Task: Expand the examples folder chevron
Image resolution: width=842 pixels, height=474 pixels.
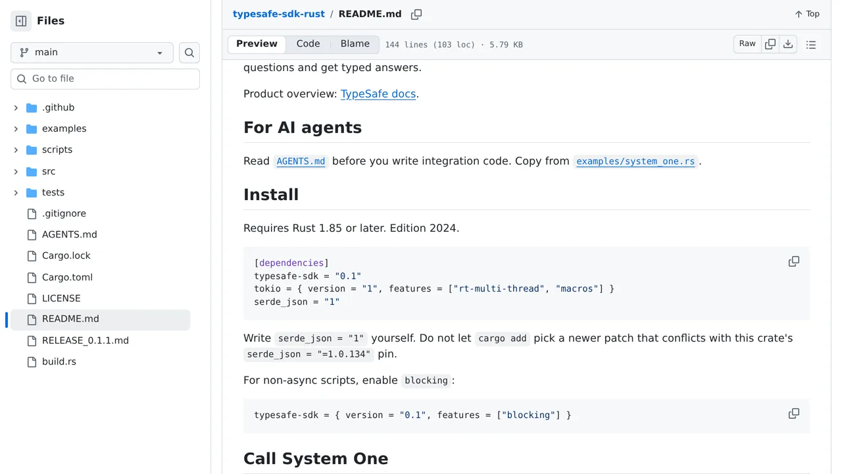Action: (16, 129)
